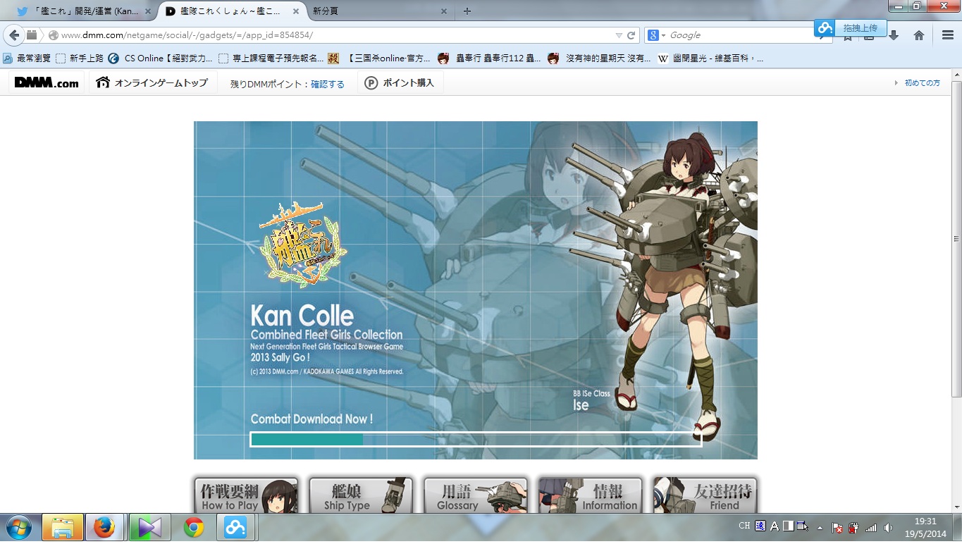Open 情報 Information button
Viewport: 962px width, 544px height.
tap(591, 495)
